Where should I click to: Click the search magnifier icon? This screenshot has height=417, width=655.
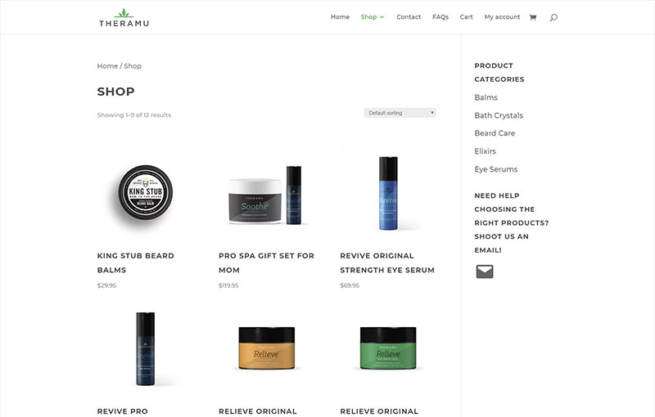(553, 17)
